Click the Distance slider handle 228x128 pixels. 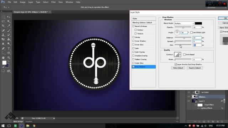coord(184,38)
